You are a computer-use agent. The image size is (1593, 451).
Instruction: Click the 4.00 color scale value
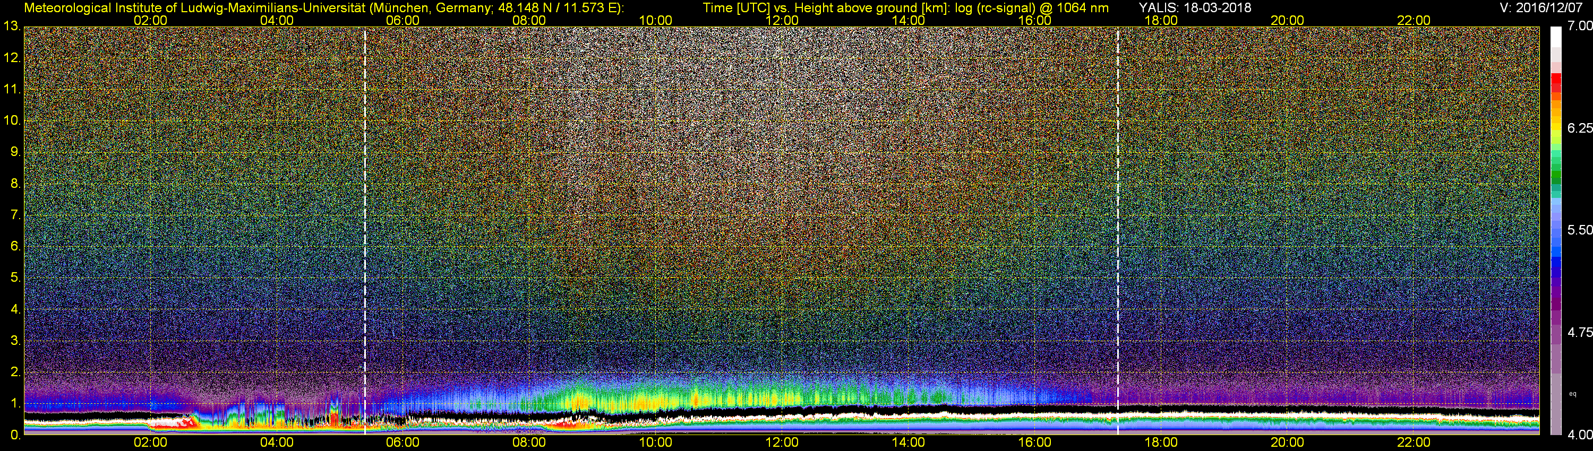point(1579,435)
